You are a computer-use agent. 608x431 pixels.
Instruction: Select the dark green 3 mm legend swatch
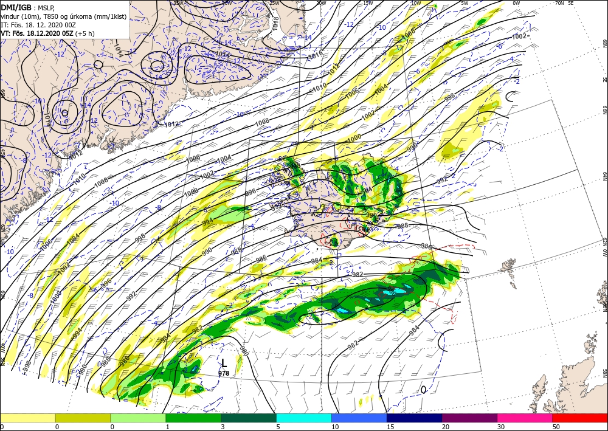[249, 418]
